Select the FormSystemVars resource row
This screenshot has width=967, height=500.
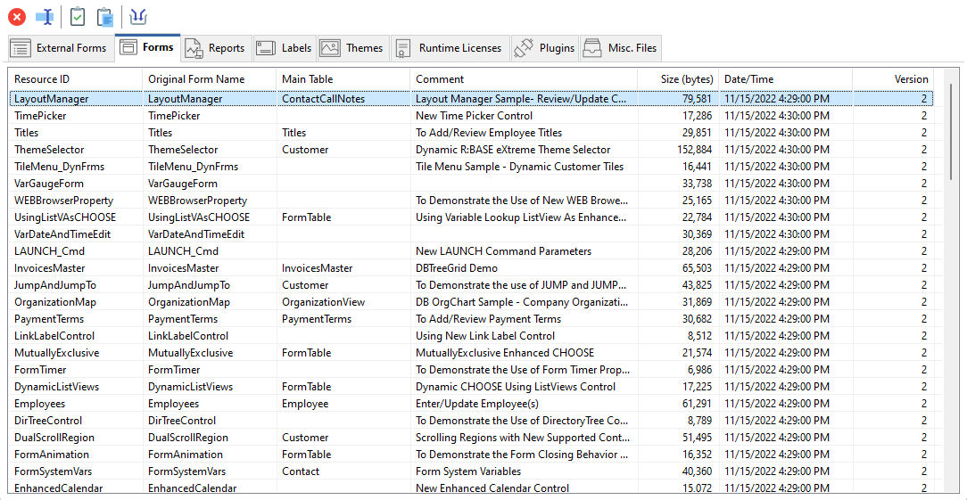point(471,471)
